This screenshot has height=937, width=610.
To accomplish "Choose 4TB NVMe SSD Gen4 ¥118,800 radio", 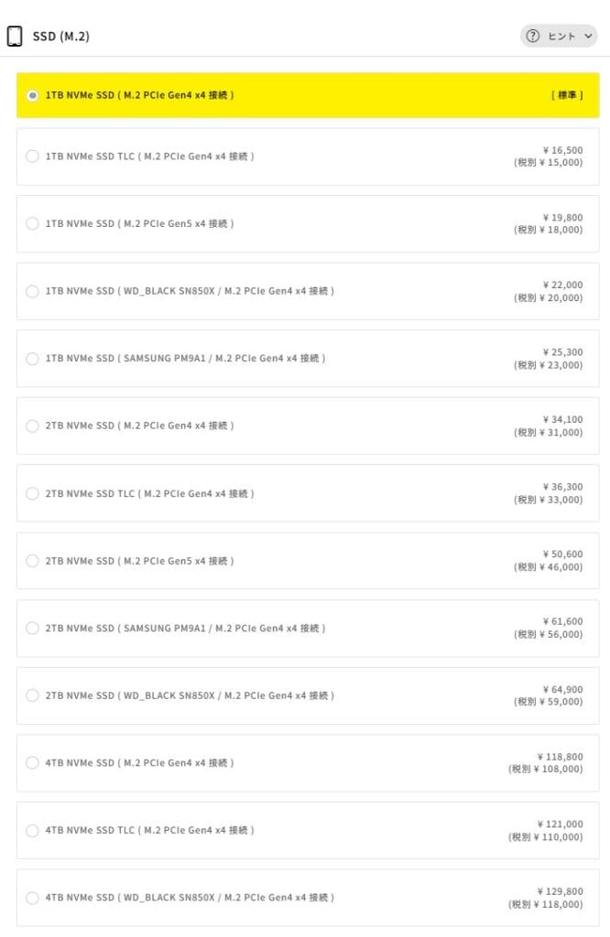I will (x=33, y=763).
